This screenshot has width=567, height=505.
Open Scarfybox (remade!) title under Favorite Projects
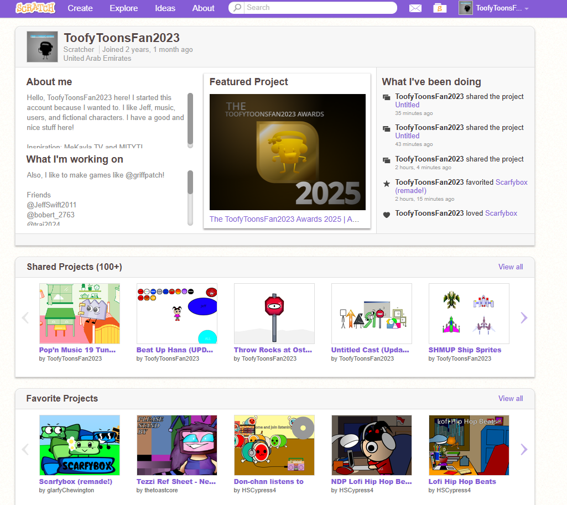point(76,482)
